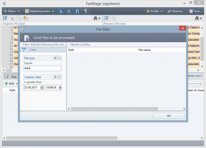Open the Creation date field selector

pos(33,77)
